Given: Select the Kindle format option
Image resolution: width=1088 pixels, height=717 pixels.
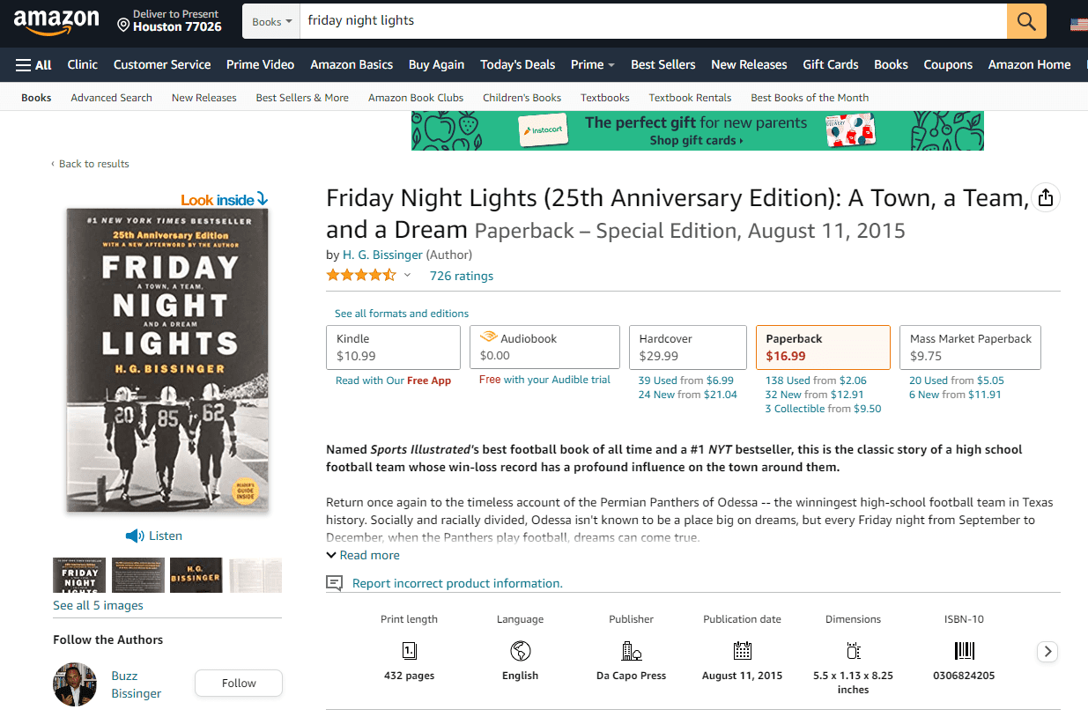Looking at the screenshot, I should [x=393, y=347].
